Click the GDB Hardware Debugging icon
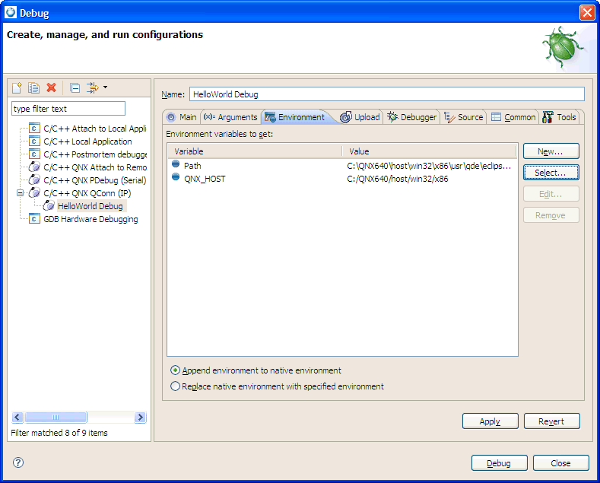Viewport: 600px width, 483px height. [34, 219]
